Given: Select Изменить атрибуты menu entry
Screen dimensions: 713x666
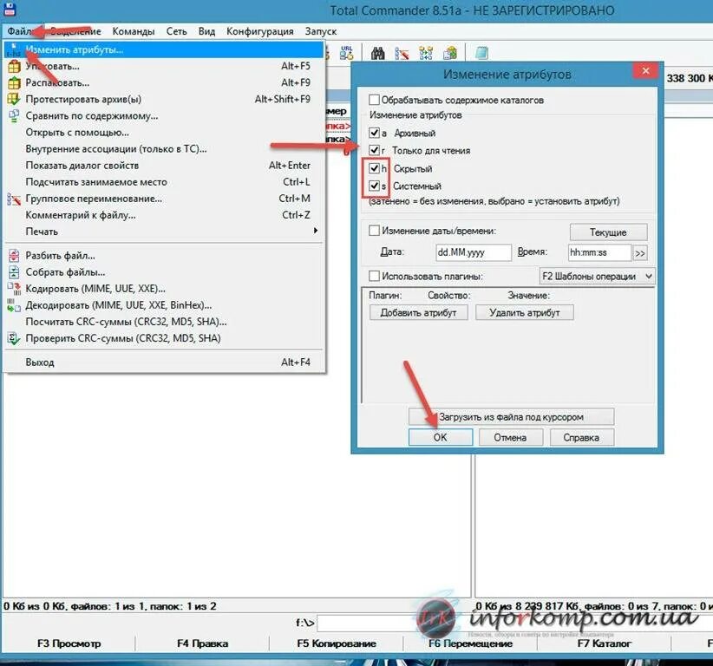Looking at the screenshot, I should 164,49.
